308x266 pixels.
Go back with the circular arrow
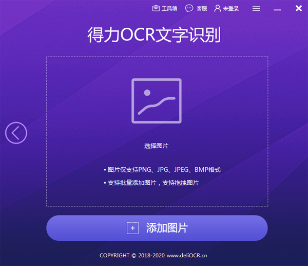pos(16,133)
